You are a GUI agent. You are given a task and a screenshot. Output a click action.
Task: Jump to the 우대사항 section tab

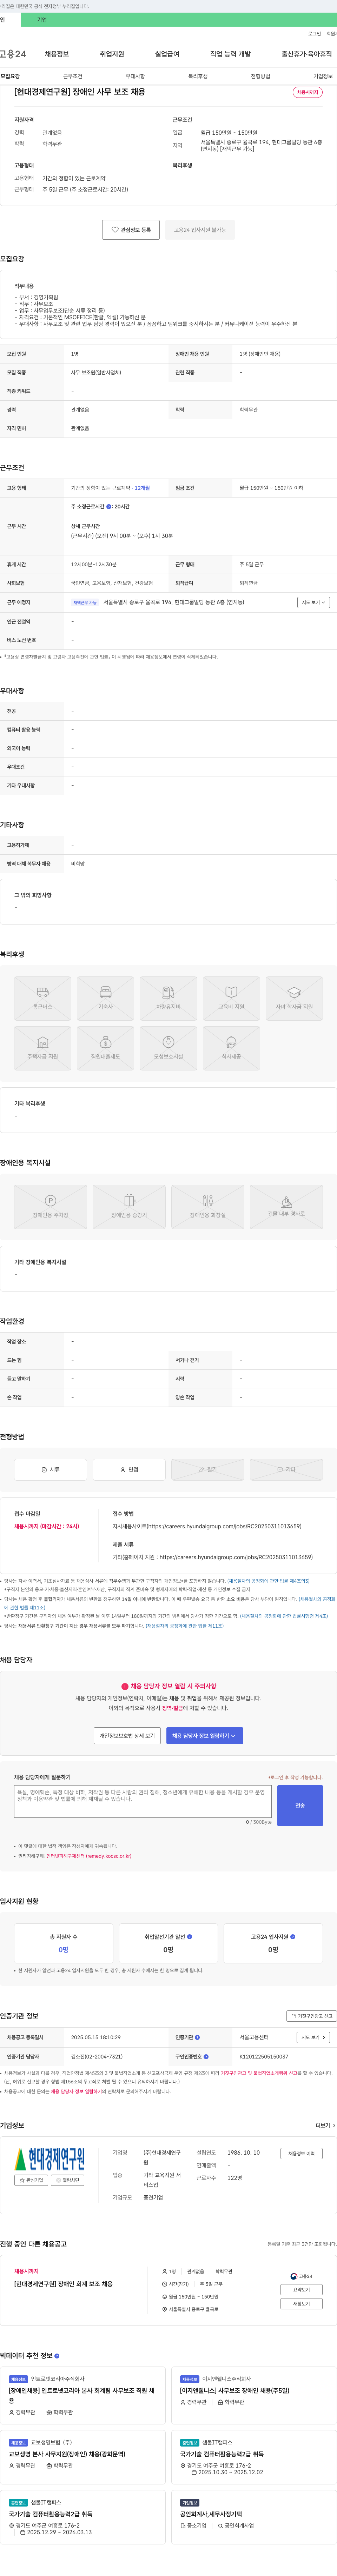(x=135, y=76)
